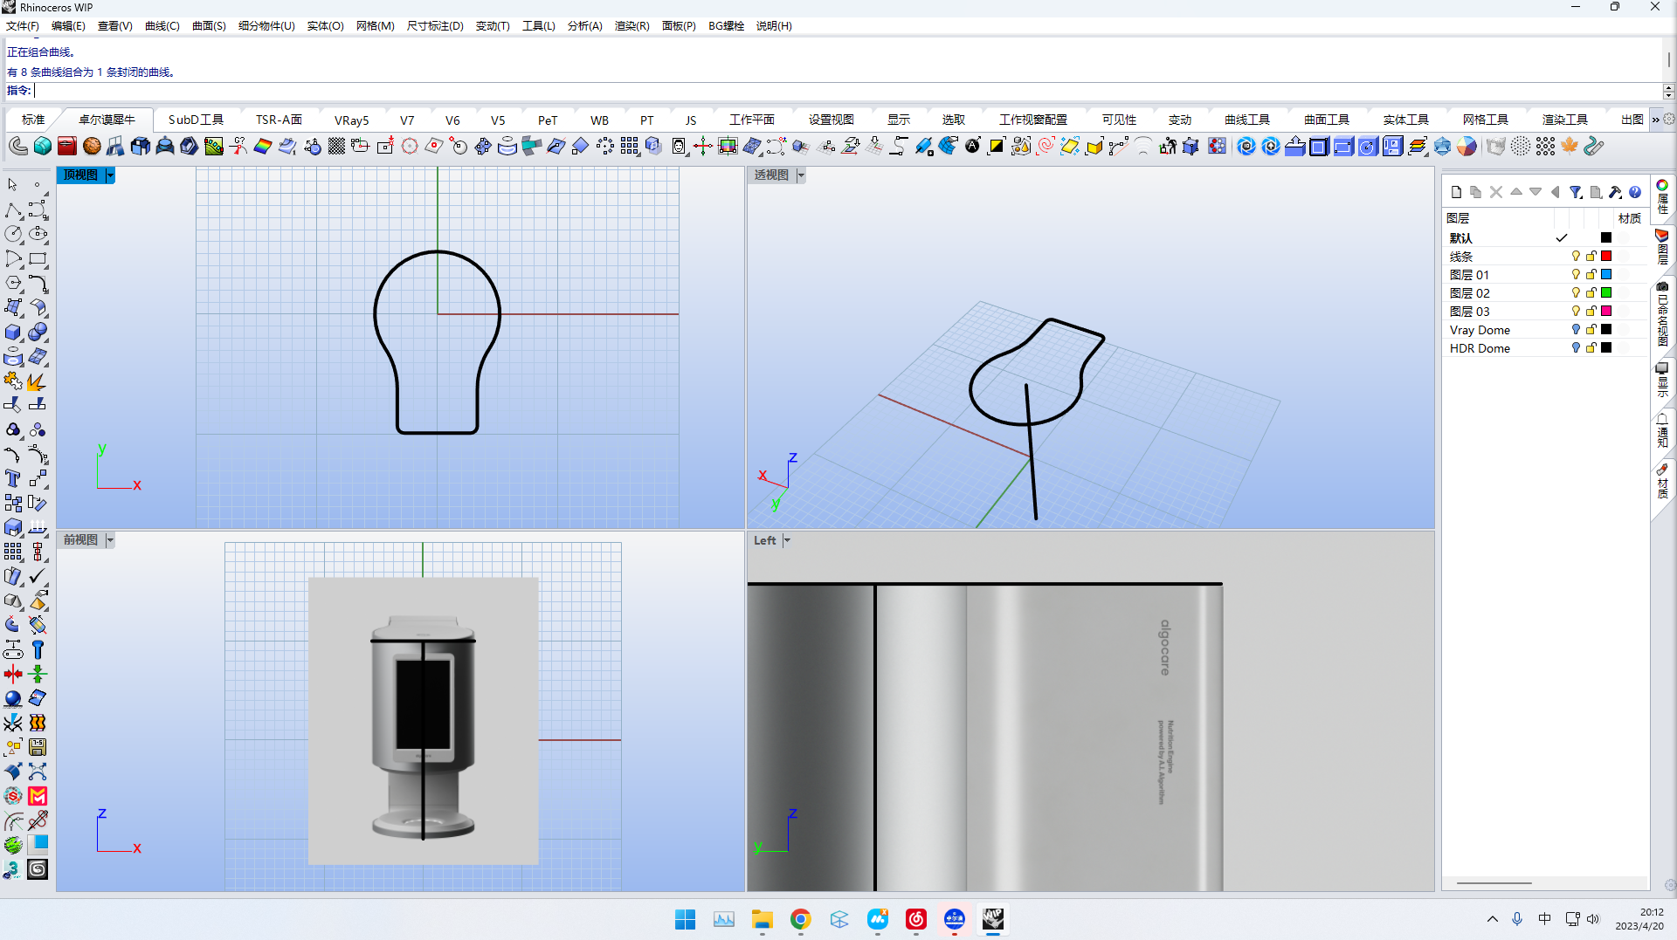
Task: Open layer panel help question mark
Action: pos(1635,192)
